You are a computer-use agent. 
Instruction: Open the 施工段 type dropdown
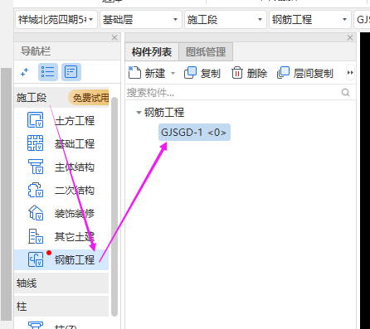click(x=226, y=20)
